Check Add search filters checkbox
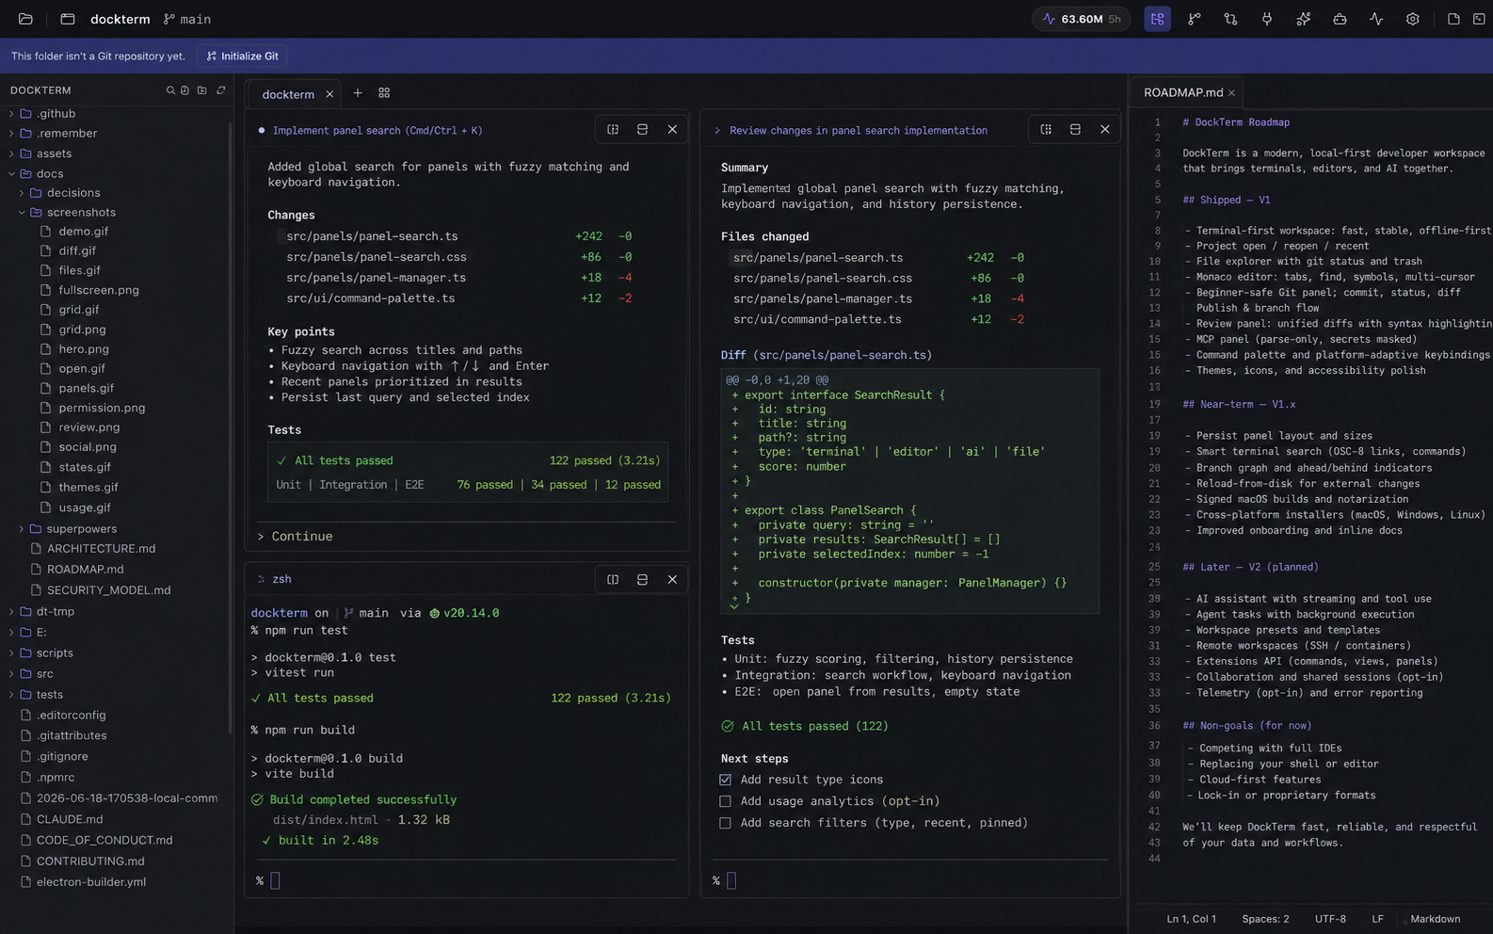This screenshot has height=934, width=1493. 725,823
